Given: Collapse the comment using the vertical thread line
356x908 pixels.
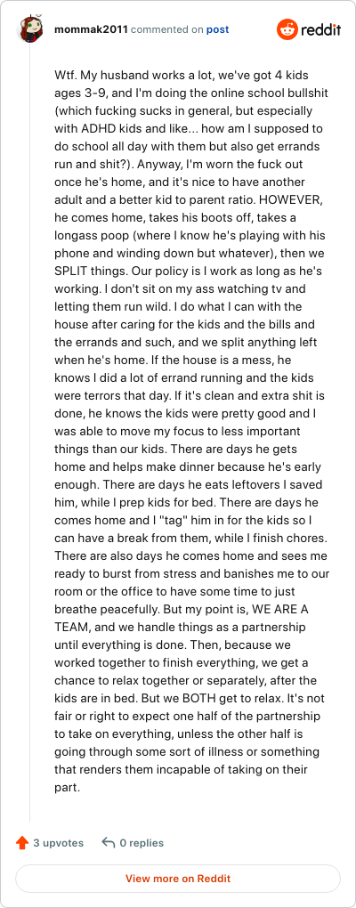Looking at the screenshot, I should [30, 434].
